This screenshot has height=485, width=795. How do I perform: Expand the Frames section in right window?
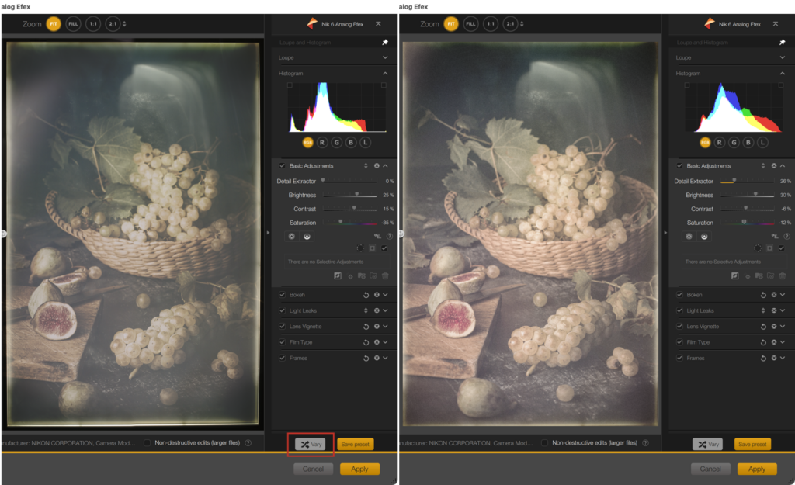click(783, 358)
